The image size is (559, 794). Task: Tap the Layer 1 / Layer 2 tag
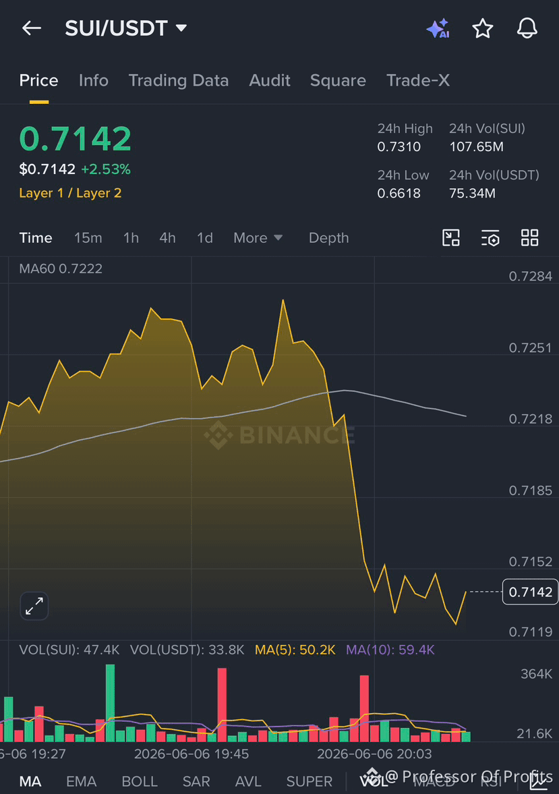[x=70, y=193]
